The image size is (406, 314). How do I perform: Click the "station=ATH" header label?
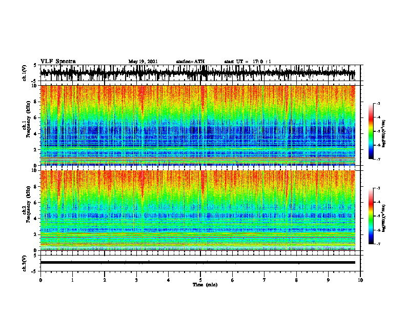coord(190,62)
